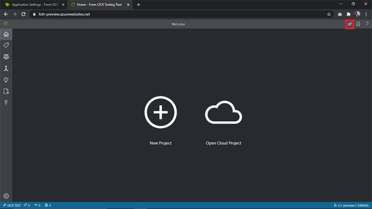
Task: Open the help question mark icon
Action: [367, 24]
